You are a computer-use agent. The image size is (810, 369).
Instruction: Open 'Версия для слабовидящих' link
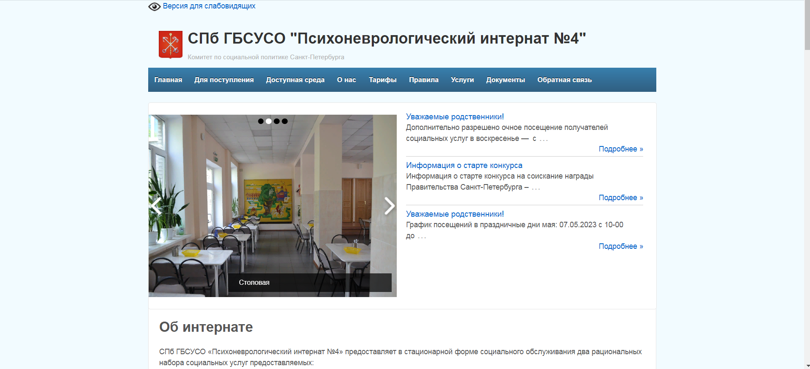(209, 6)
